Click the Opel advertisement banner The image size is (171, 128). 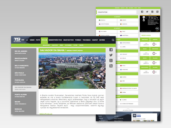(150, 24)
